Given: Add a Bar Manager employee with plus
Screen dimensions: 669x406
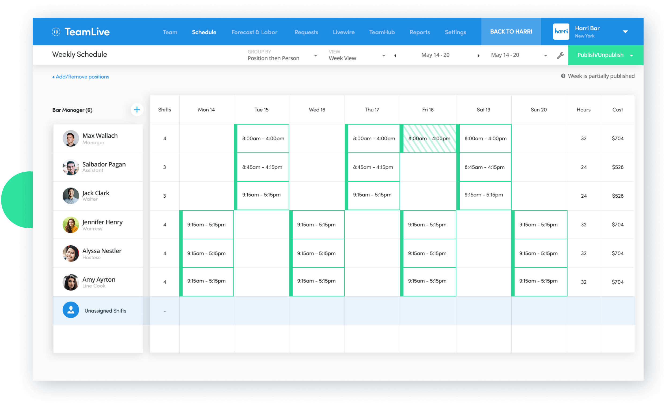Looking at the screenshot, I should coord(137,110).
